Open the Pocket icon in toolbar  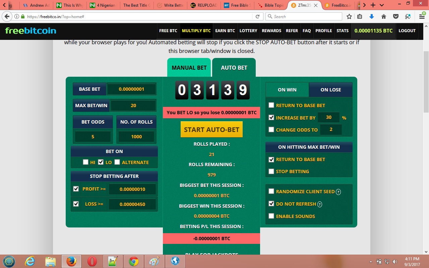click(x=396, y=16)
